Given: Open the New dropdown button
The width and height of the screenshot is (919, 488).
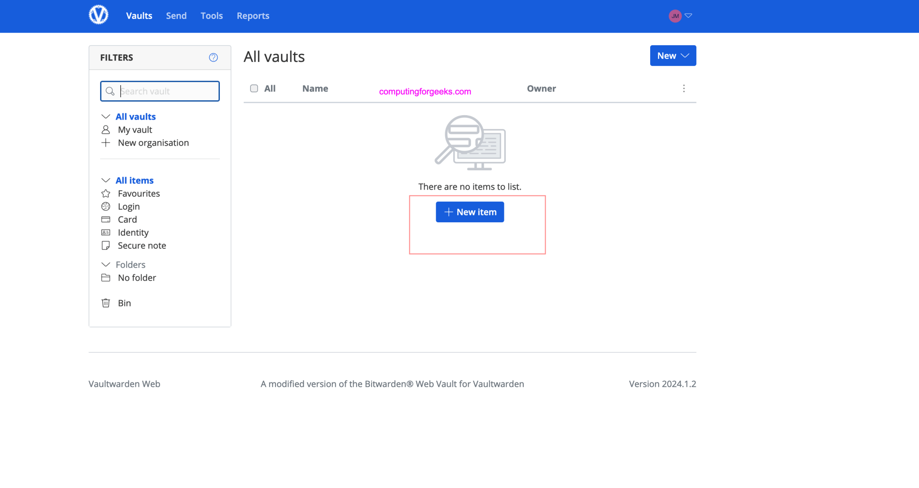Looking at the screenshot, I should (673, 56).
